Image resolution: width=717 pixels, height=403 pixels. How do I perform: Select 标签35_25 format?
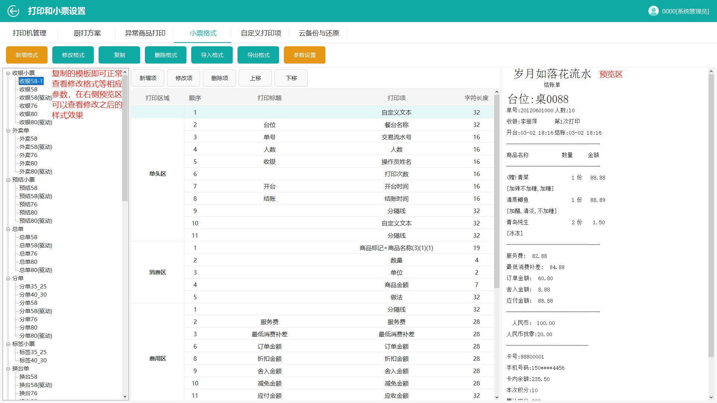(33, 352)
